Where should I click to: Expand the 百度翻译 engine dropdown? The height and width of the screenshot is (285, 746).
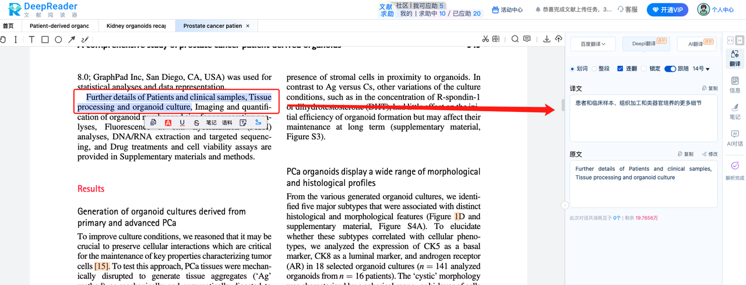pos(593,44)
